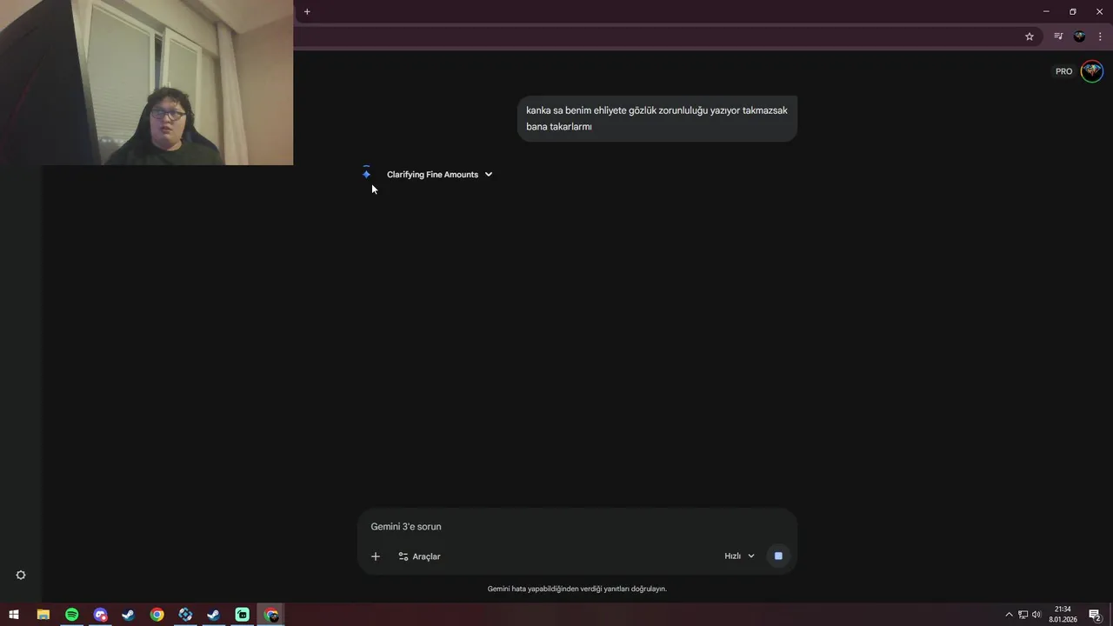The image size is (1113, 626).
Task: Focus the Gemini 3'e sorun prompt field
Action: [577, 527]
